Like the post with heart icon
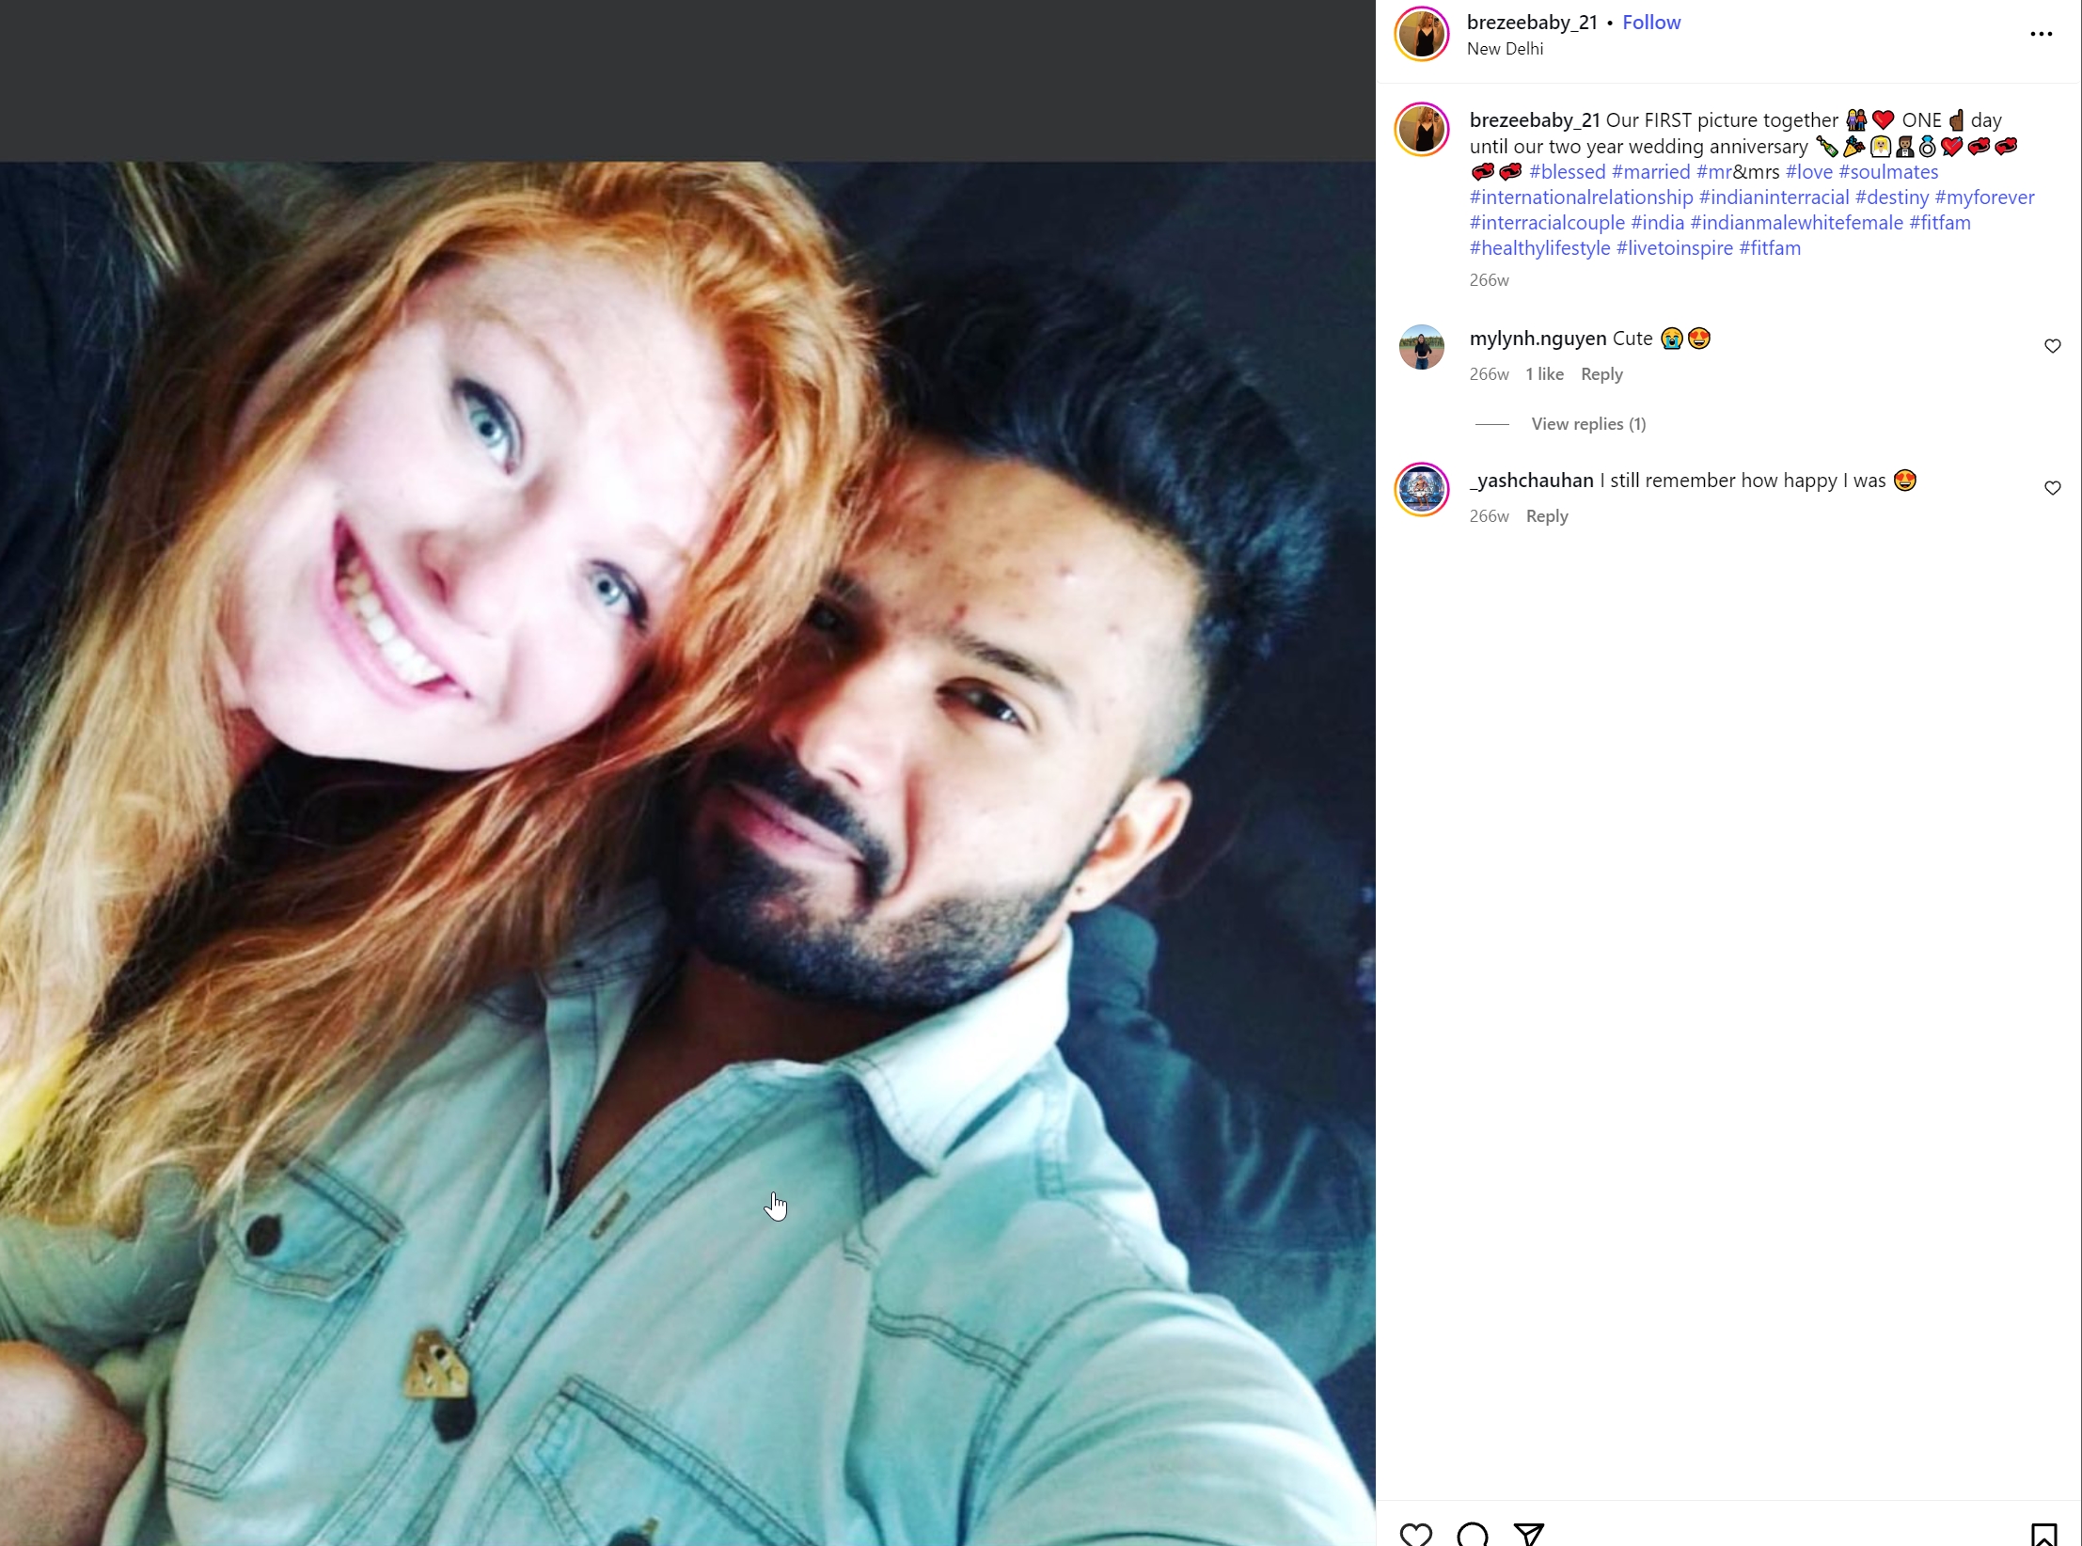The image size is (2082, 1546). pos(1415,1534)
